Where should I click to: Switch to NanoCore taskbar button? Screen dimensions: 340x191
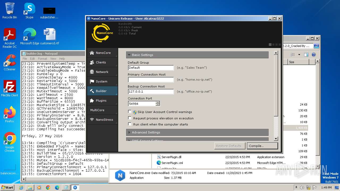75,188
